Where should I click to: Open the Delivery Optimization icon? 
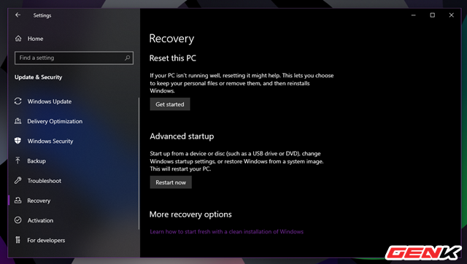18,121
